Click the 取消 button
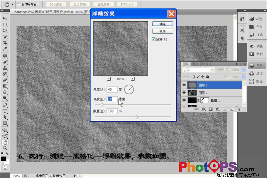 click(163, 31)
